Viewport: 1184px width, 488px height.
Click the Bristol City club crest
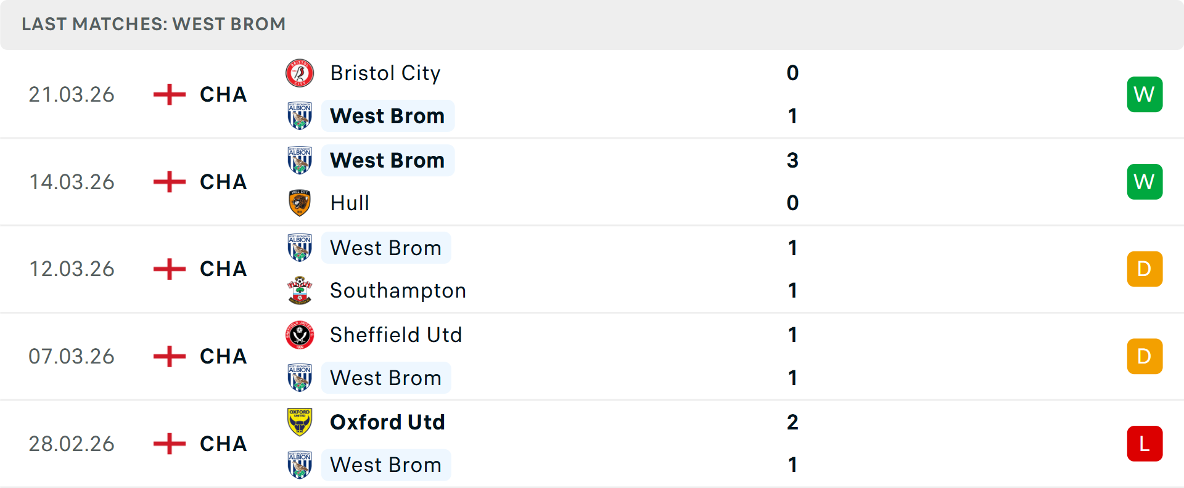pyautogui.click(x=299, y=73)
